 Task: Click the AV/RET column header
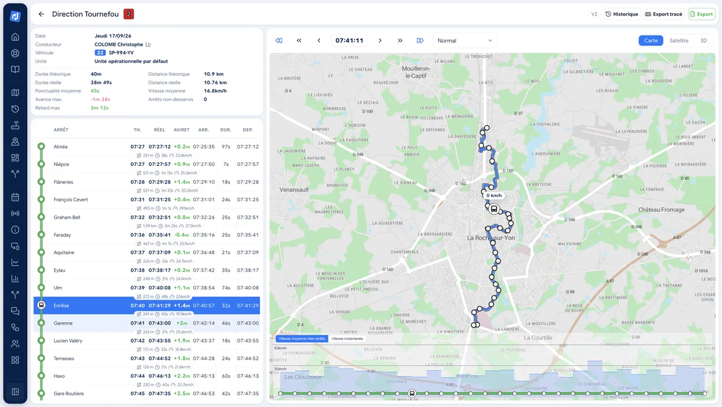point(181,130)
